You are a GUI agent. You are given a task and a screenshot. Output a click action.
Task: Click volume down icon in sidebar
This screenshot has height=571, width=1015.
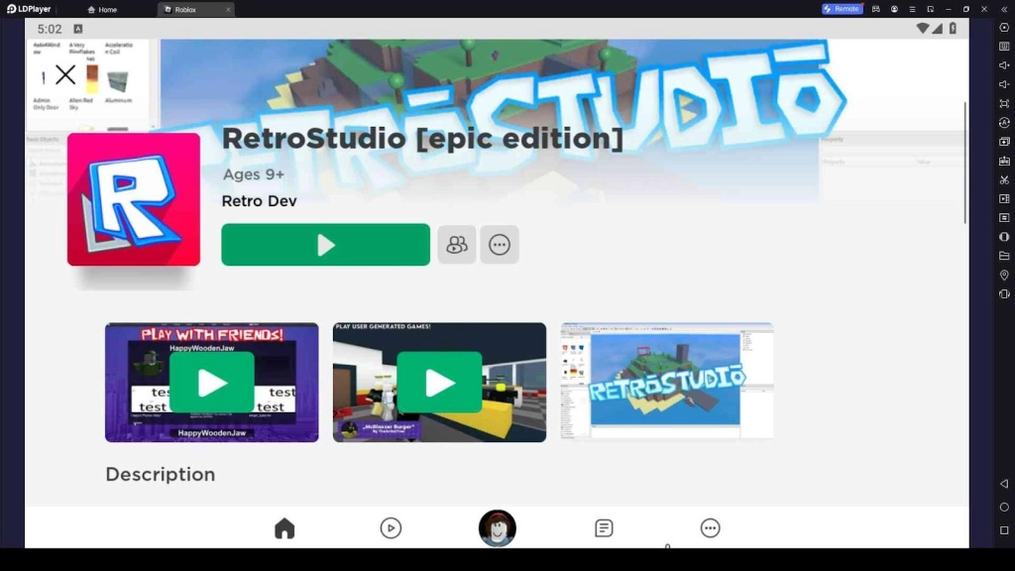(1004, 84)
